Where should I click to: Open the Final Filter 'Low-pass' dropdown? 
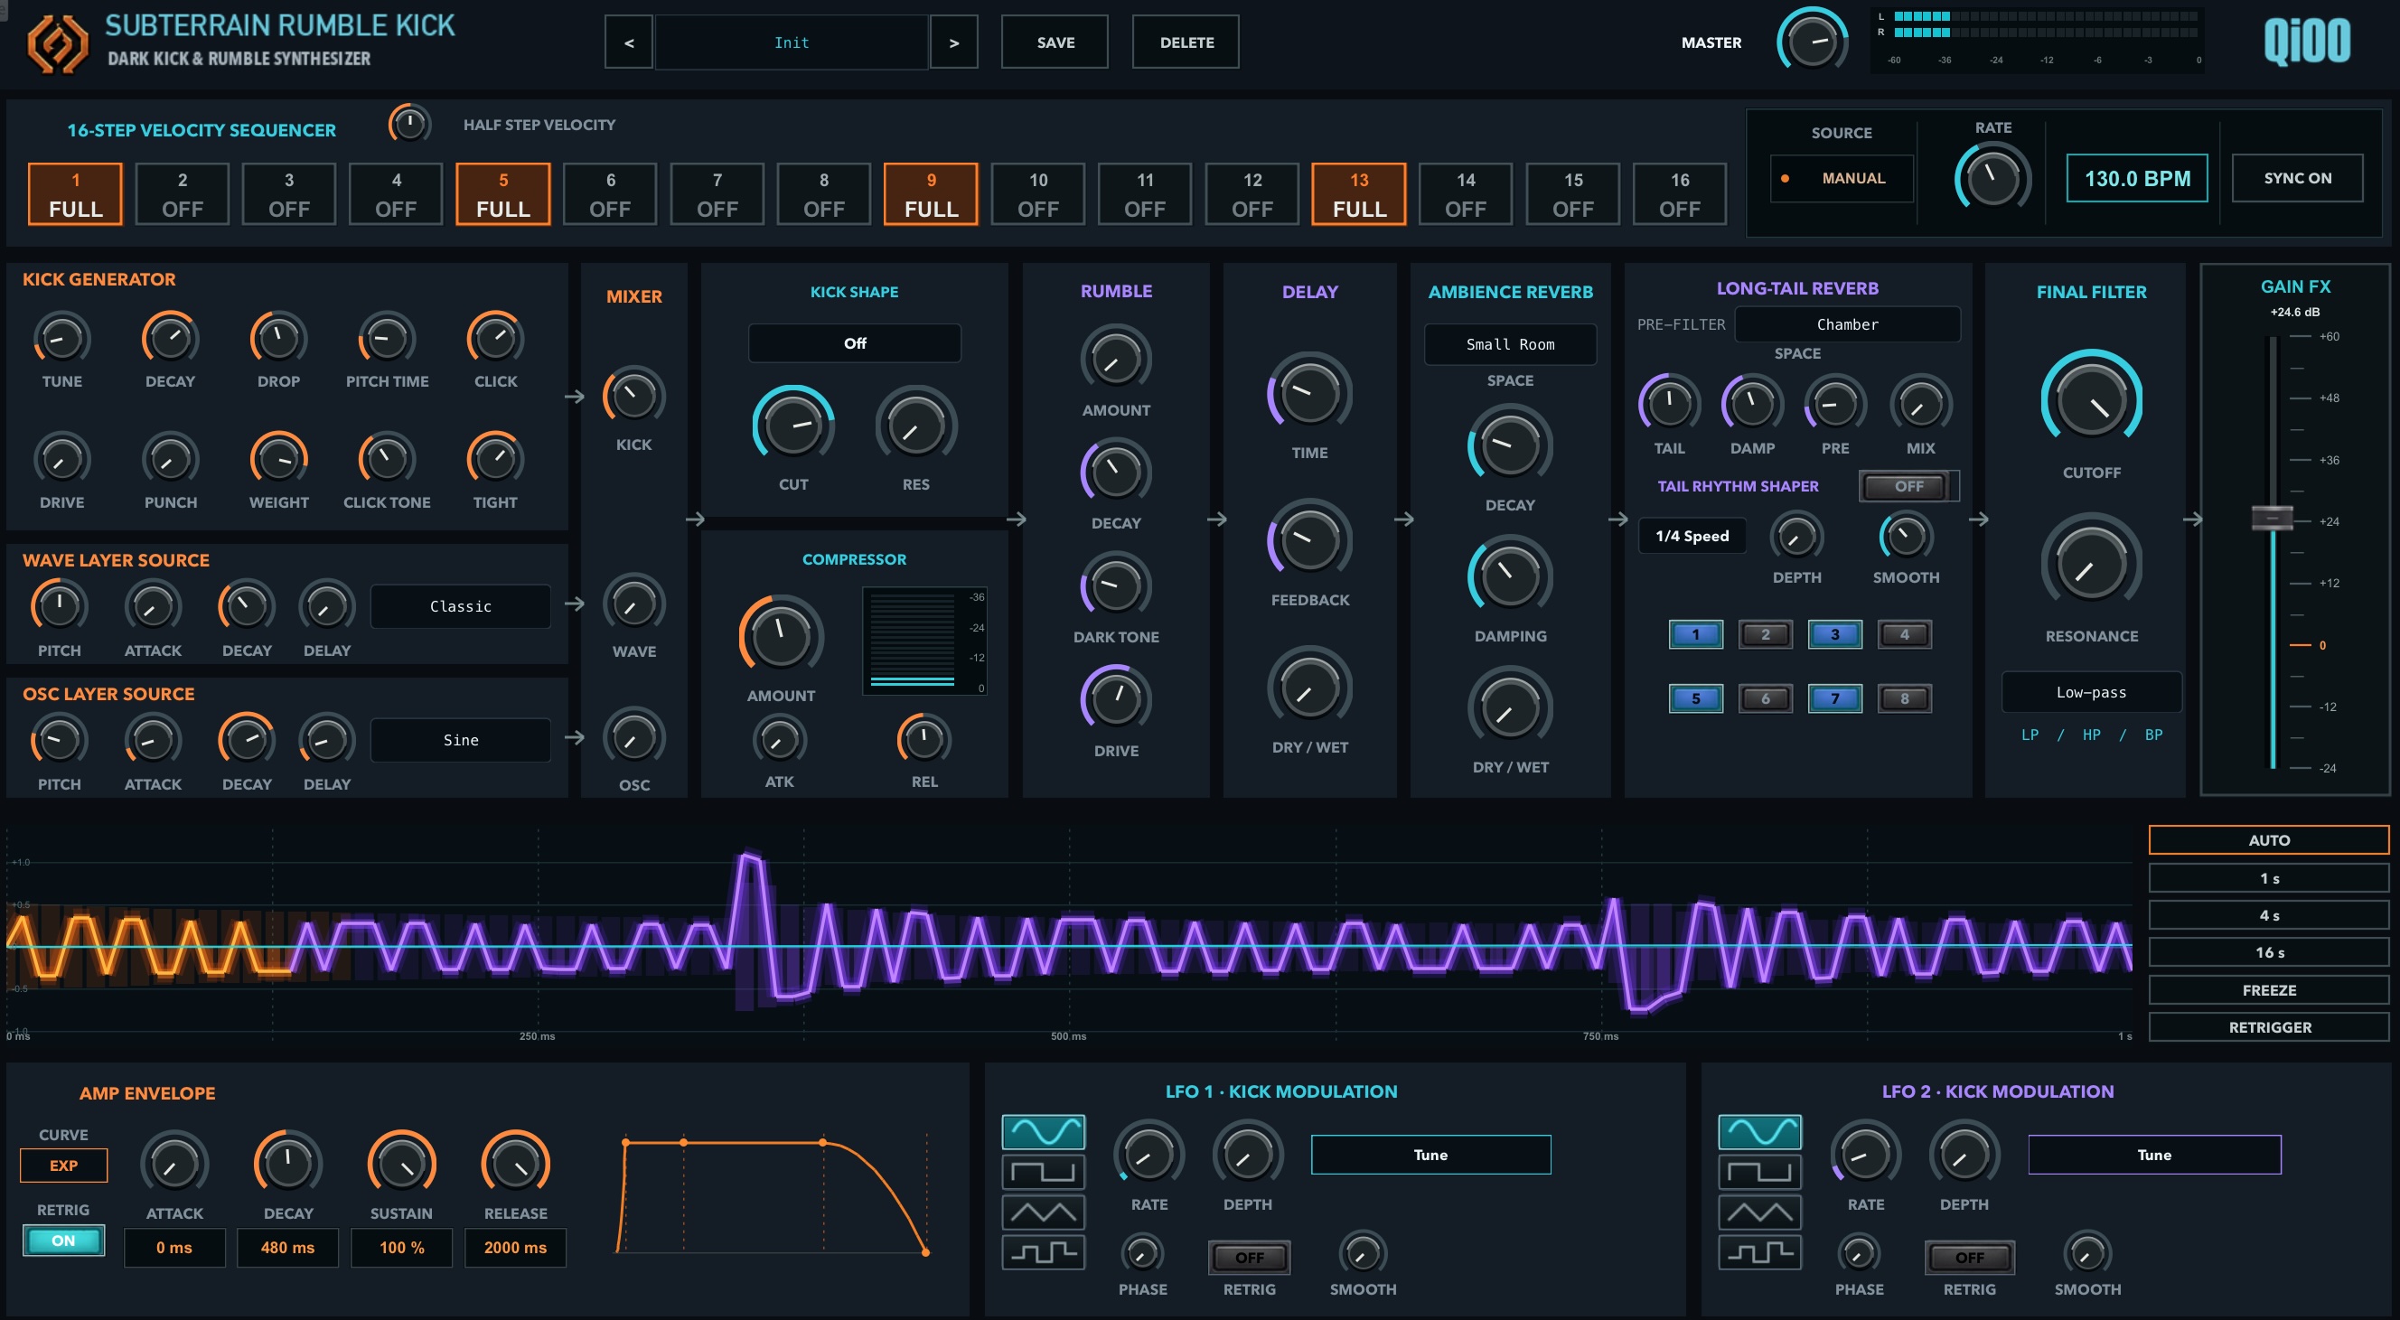2091,692
